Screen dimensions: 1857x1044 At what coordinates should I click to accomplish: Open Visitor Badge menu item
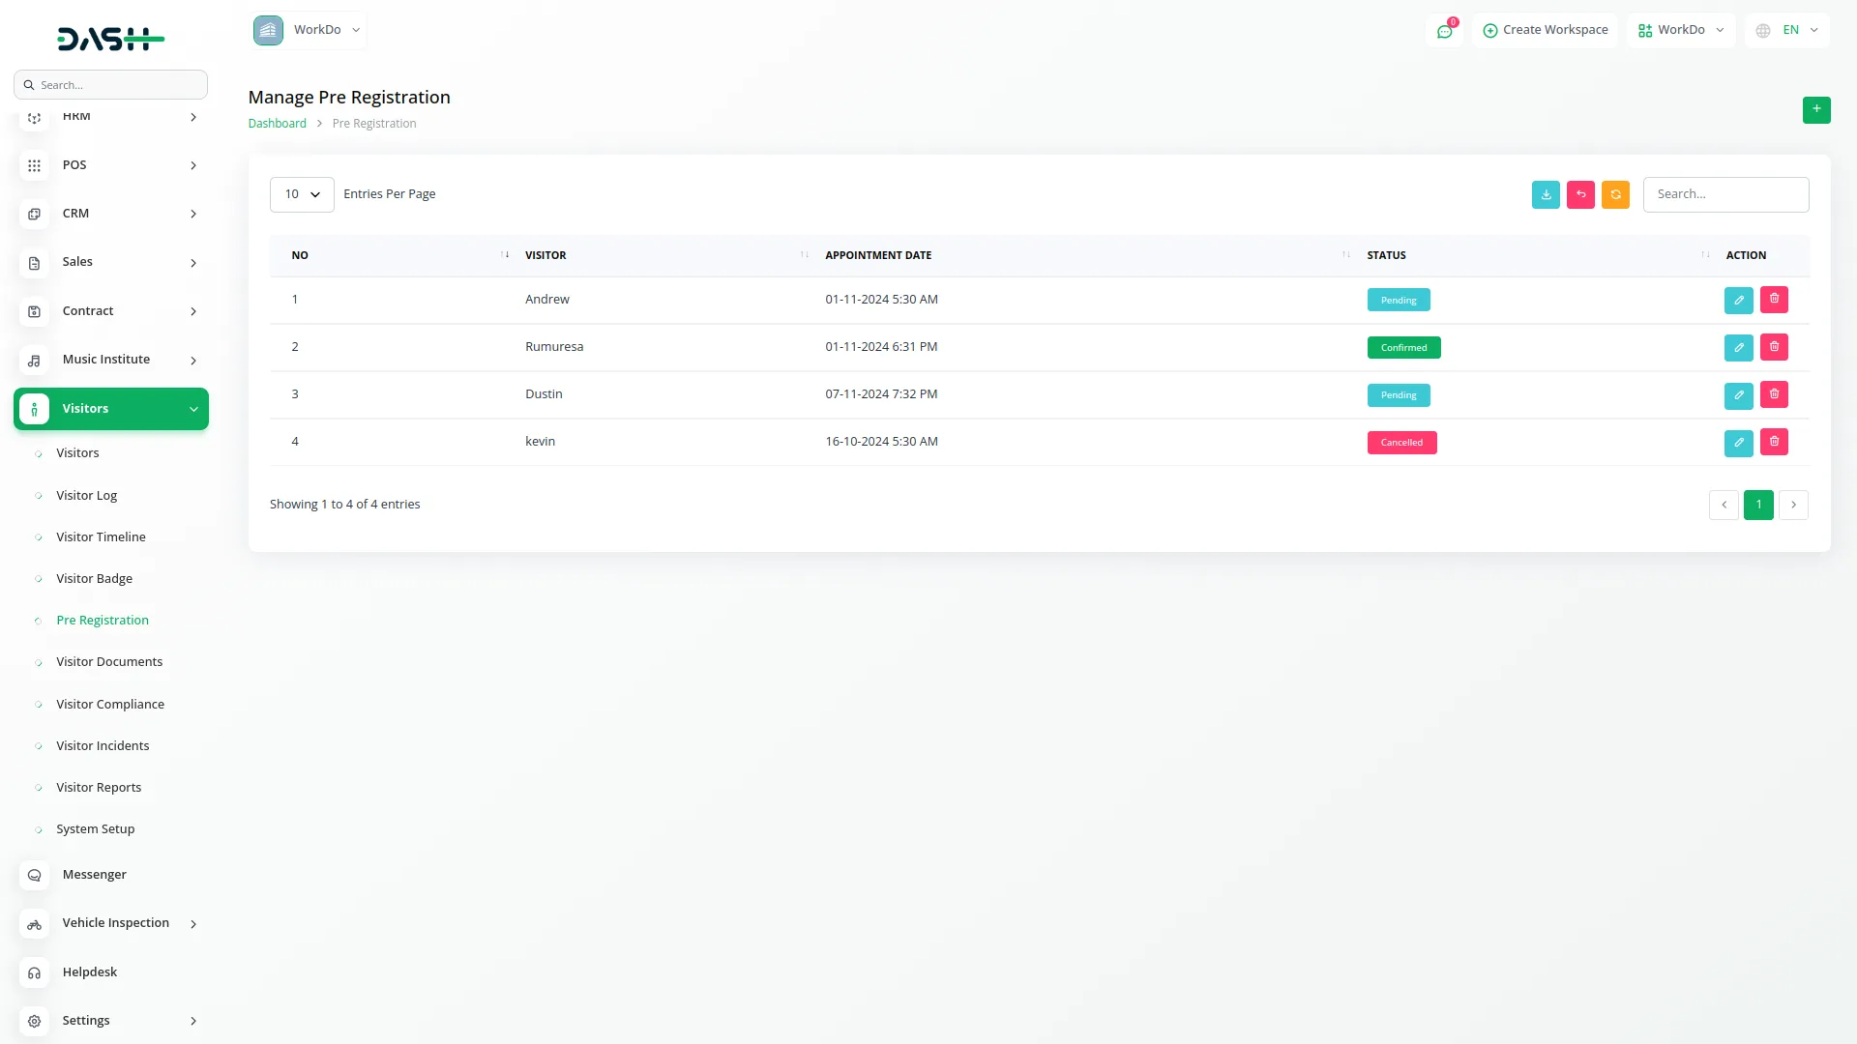94,578
